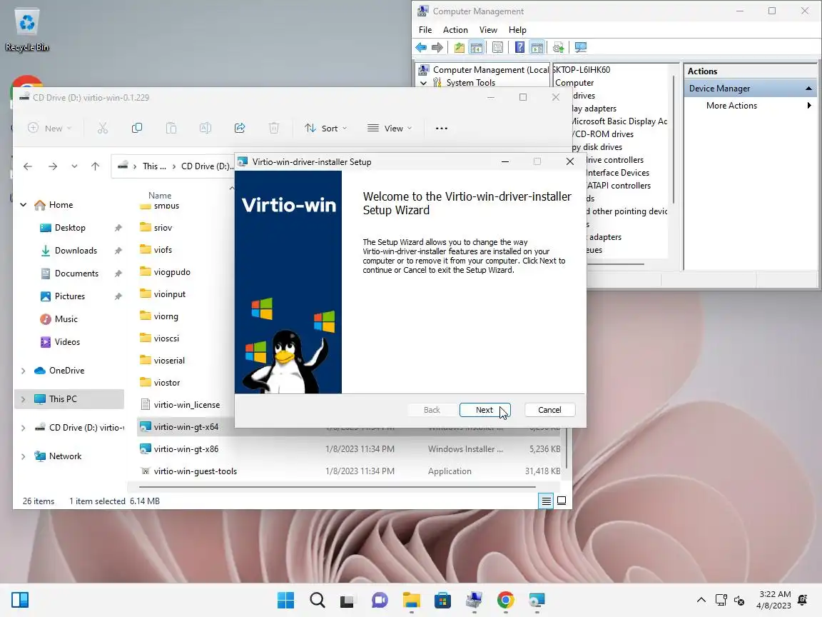Click scan for hardware changes monitor icon
Image resolution: width=822 pixels, height=617 pixels.
581,48
